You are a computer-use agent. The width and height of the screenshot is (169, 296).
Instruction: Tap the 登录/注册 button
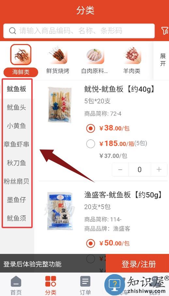139,264
